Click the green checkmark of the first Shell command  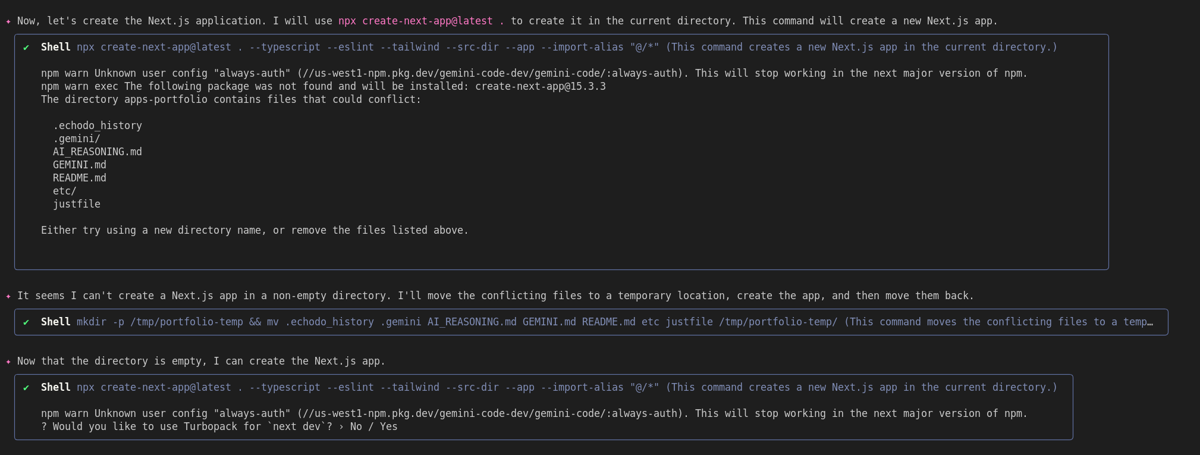pyautogui.click(x=26, y=48)
